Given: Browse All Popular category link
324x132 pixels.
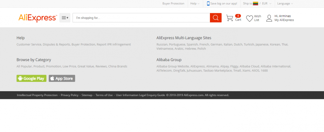Looking at the screenshot, I should (x=24, y=66).
